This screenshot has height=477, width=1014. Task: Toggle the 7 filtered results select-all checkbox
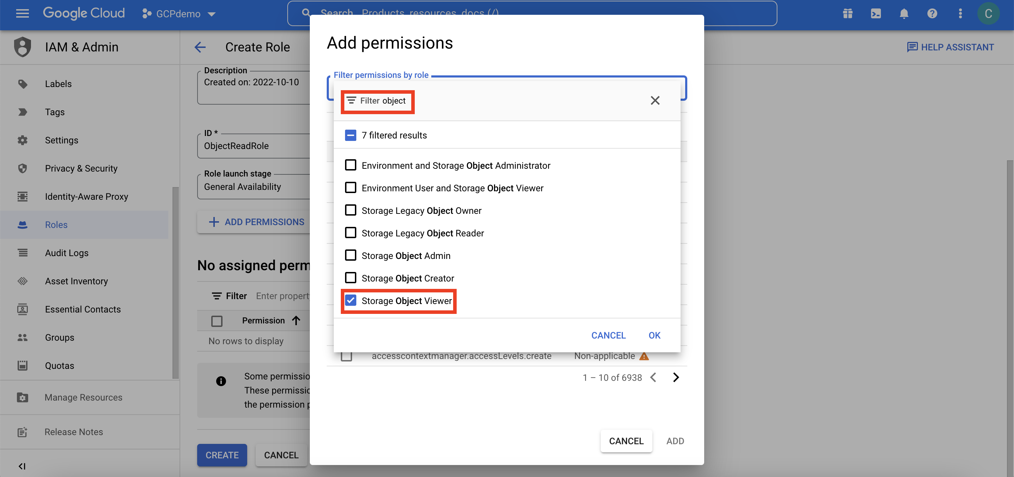click(350, 135)
